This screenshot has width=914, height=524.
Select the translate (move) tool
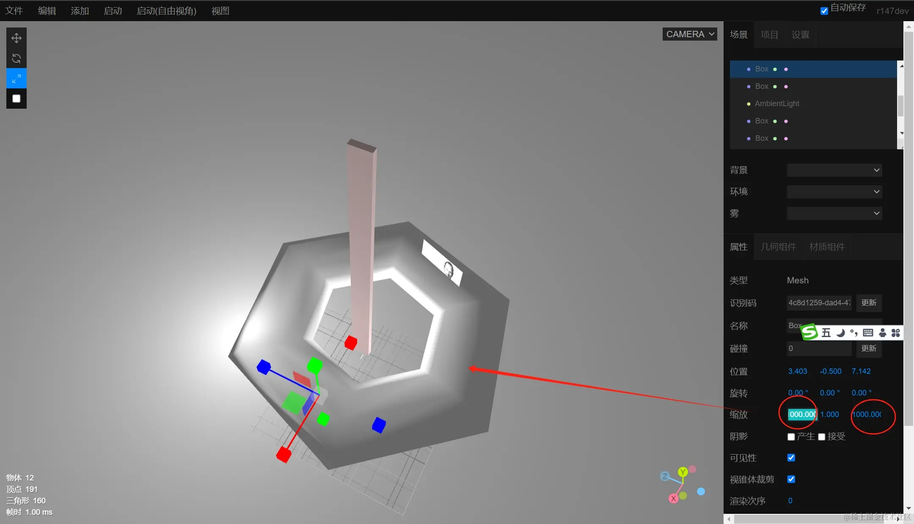pos(16,38)
